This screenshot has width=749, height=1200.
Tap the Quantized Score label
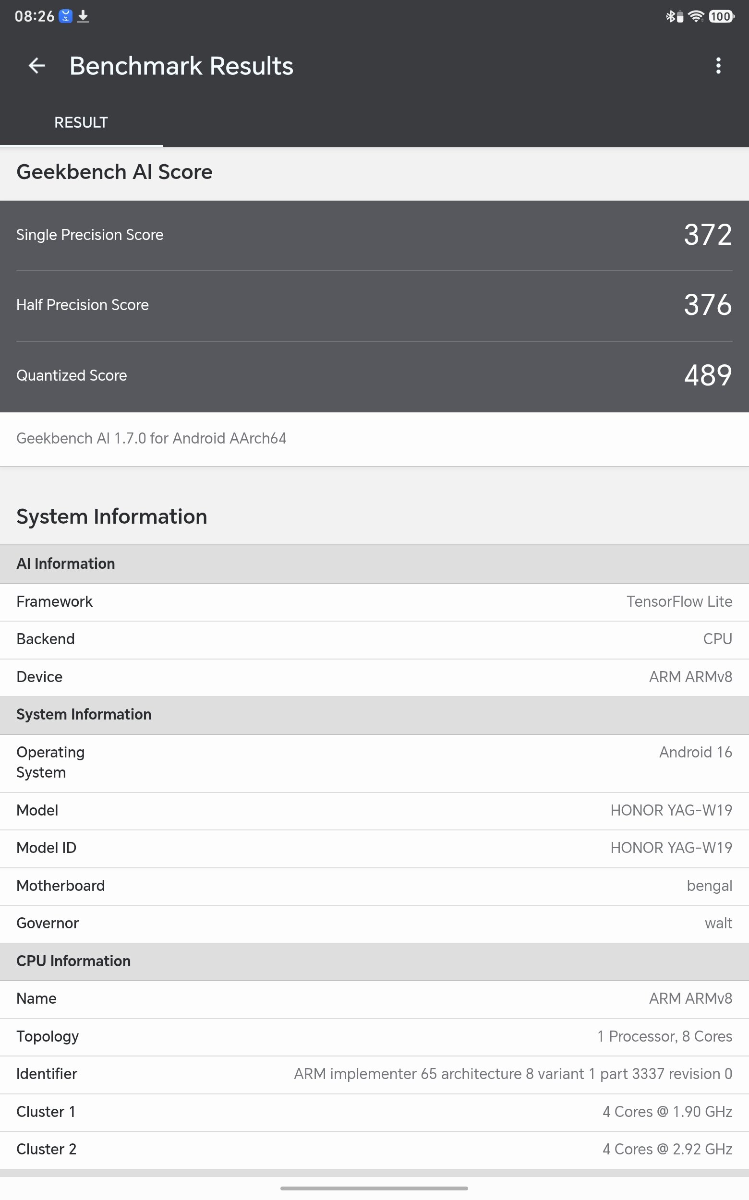click(72, 375)
